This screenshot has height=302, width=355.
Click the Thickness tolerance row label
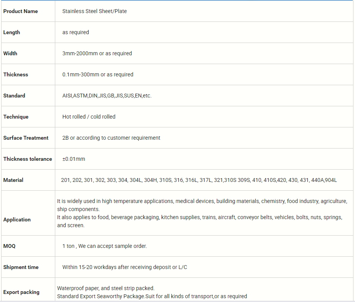click(x=28, y=159)
